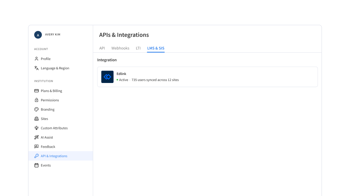This screenshot has width=350, height=196.
Task: Click the API & Integrations key icon
Action: click(36, 156)
